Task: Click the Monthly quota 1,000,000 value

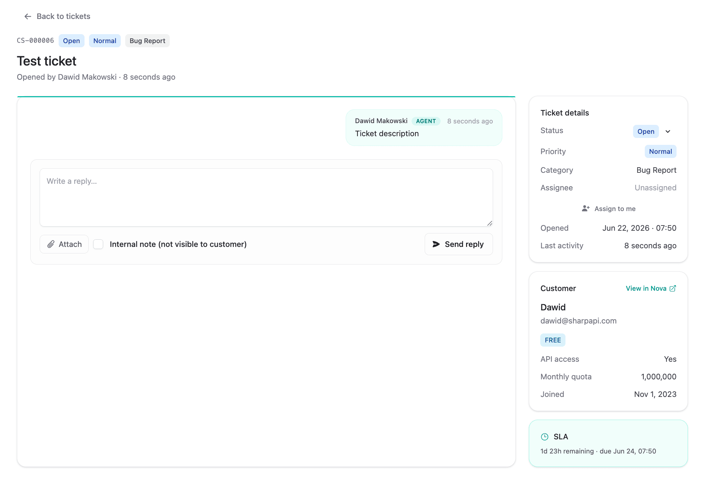Action: (659, 377)
